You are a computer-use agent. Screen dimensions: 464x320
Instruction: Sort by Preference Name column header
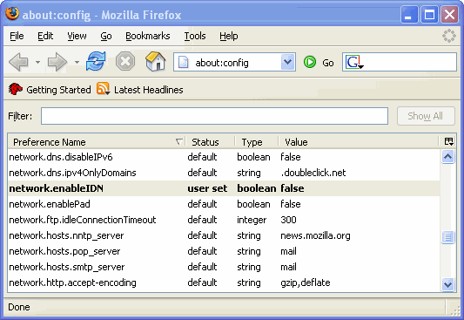tap(97, 142)
